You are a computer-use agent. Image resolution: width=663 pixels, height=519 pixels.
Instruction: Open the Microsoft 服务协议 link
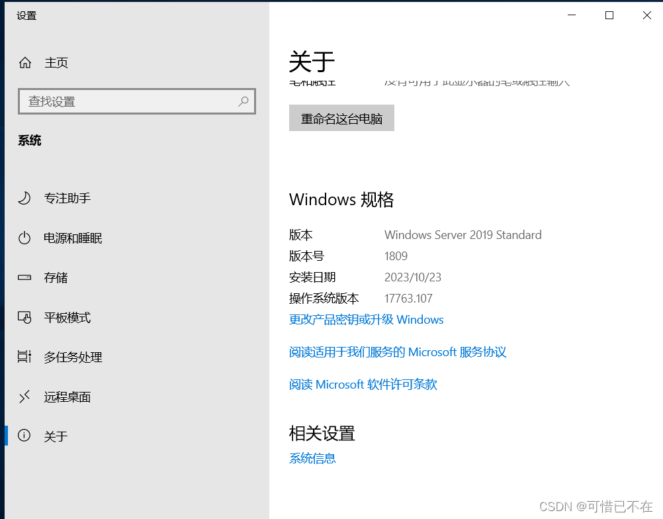click(398, 352)
